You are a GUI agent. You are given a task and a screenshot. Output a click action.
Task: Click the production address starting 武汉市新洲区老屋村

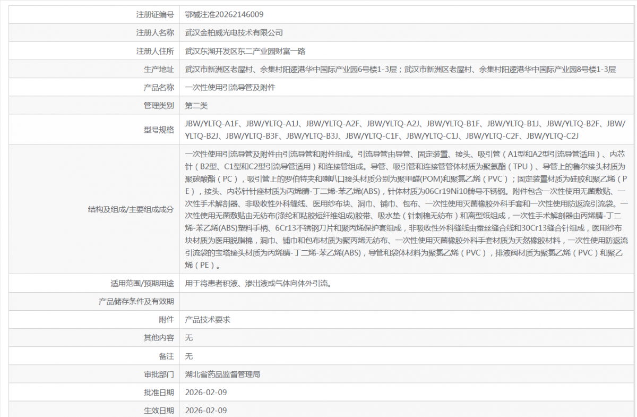[400, 69]
